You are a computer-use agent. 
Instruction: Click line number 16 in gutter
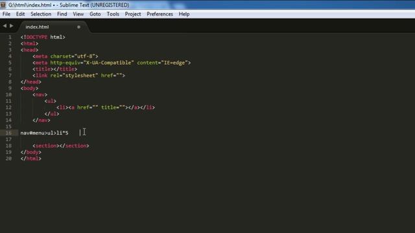[x=8, y=133]
